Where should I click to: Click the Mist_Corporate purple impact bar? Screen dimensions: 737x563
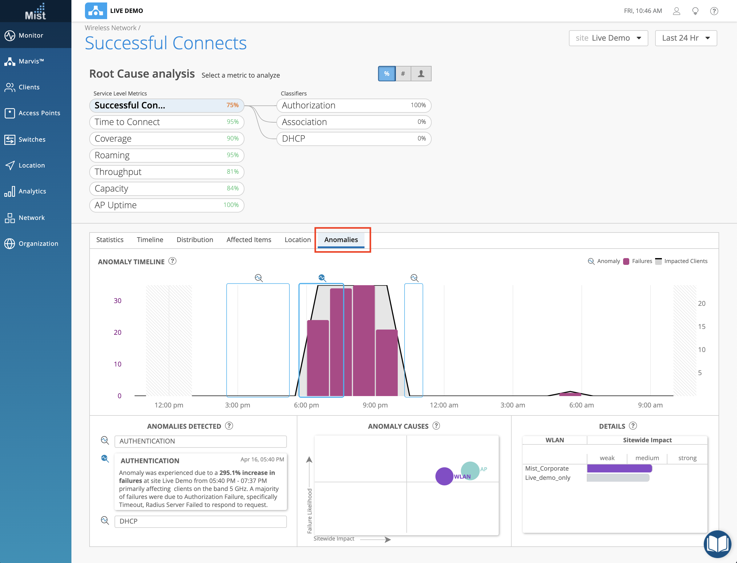pos(619,468)
